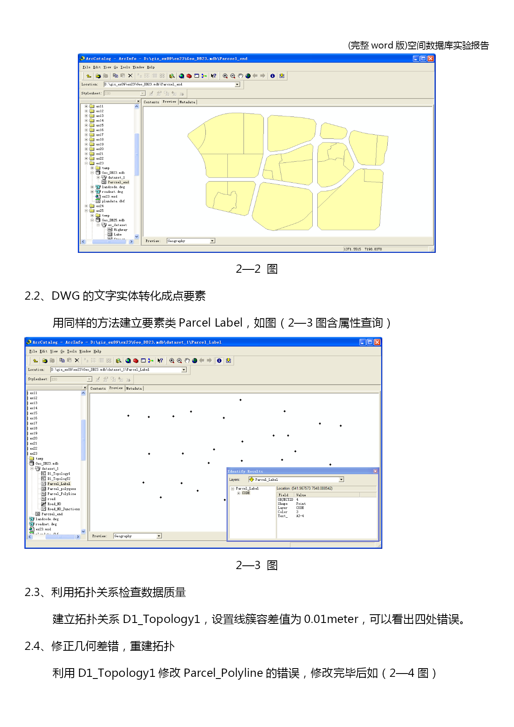Switch to Metadata tab in Parcsel_end window

coord(187,102)
